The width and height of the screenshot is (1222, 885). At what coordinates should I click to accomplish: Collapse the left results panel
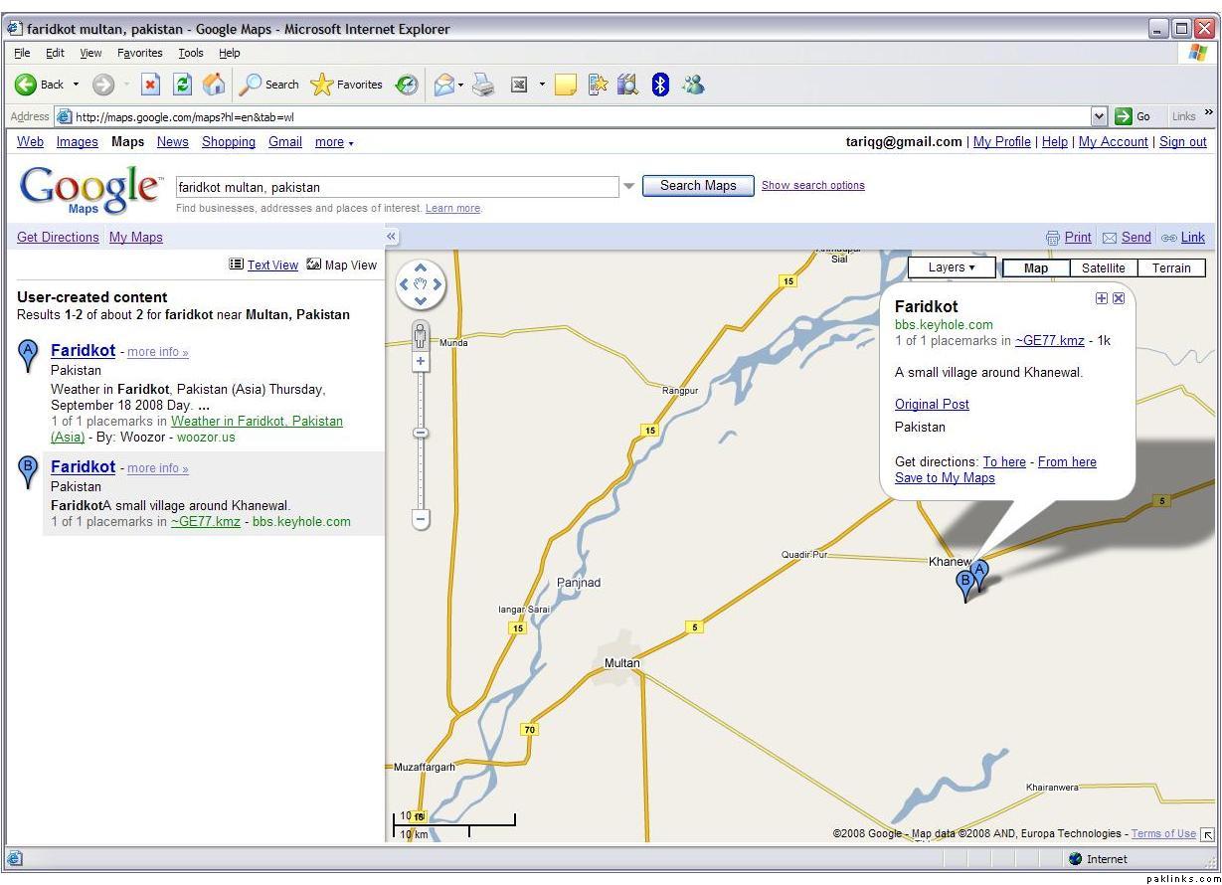[x=392, y=237]
